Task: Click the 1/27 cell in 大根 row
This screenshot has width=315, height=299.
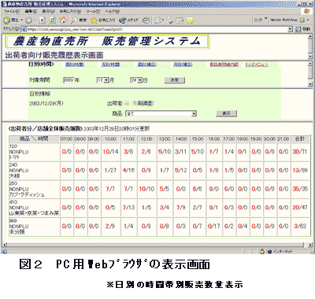Action: tap(110, 170)
